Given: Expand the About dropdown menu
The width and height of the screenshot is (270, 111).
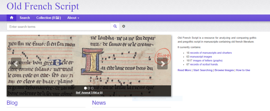Looking at the screenshot, I should point(73,18).
